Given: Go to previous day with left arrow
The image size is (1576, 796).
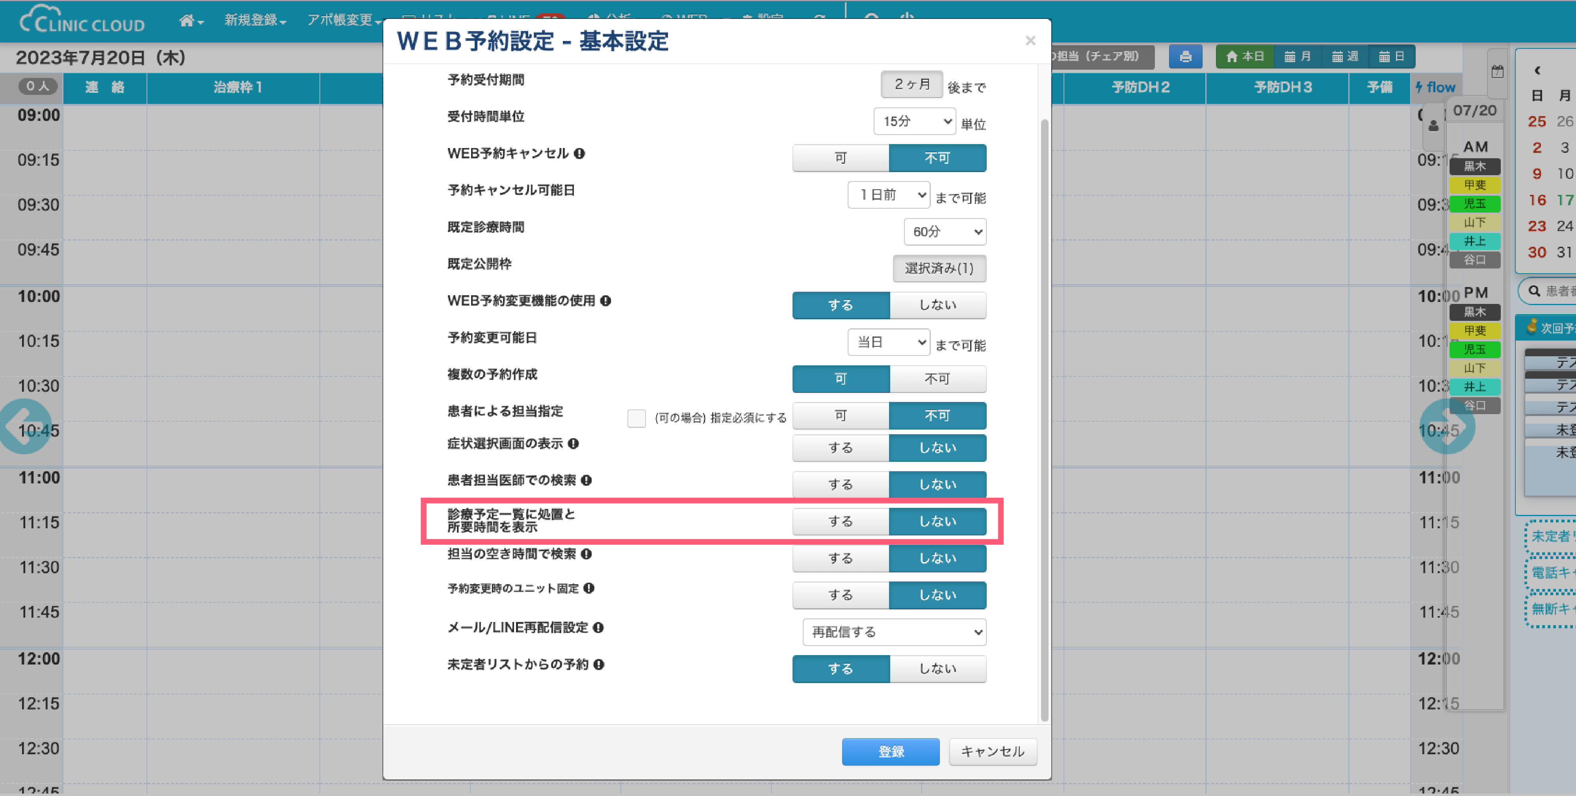Looking at the screenshot, I should (x=24, y=427).
